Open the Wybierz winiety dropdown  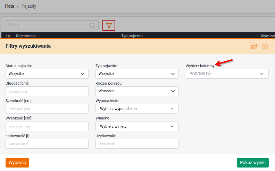point(137,126)
